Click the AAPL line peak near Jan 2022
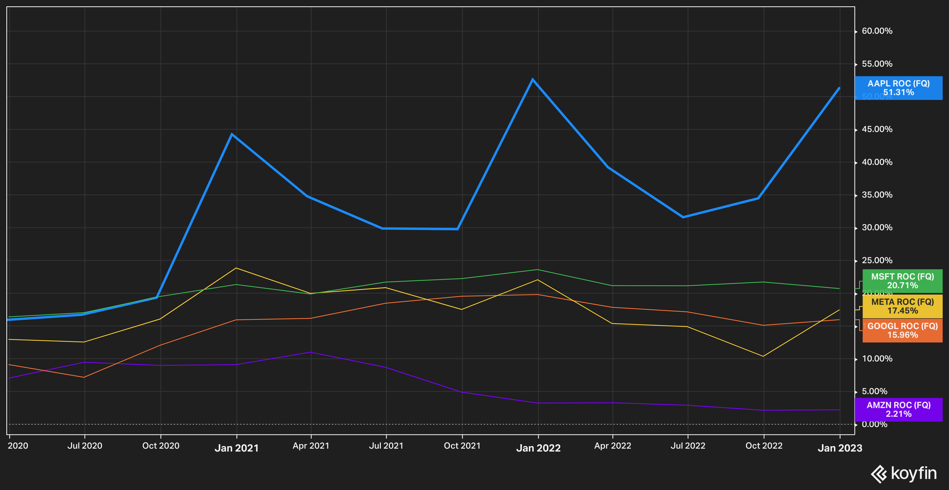949x490 pixels. point(532,79)
